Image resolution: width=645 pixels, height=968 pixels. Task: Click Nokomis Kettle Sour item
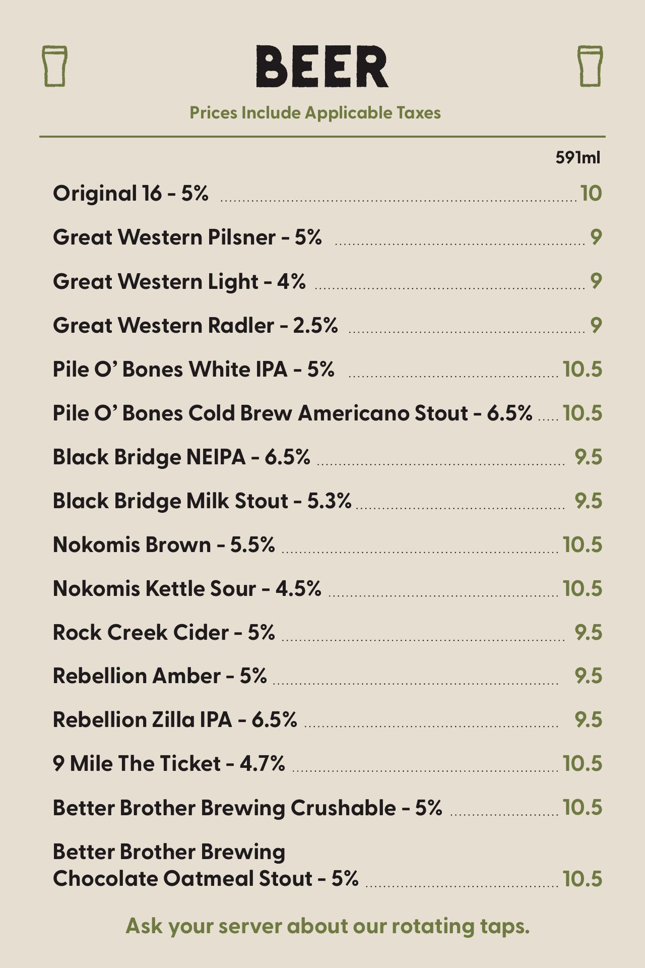tap(187, 588)
